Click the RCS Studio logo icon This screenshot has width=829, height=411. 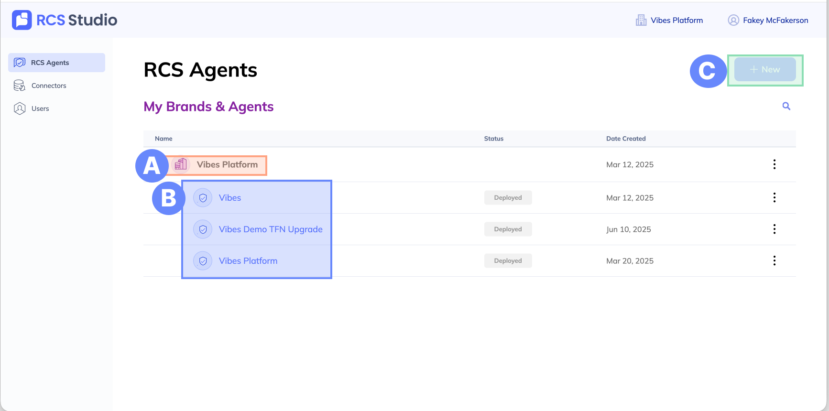click(22, 20)
